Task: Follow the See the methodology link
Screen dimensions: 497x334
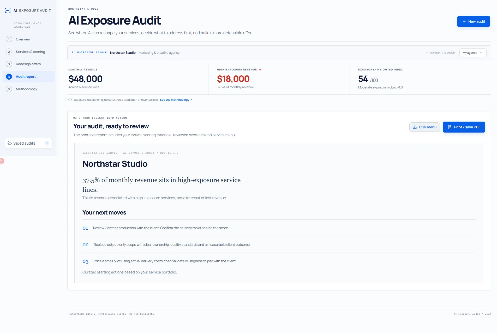Action: (x=176, y=100)
